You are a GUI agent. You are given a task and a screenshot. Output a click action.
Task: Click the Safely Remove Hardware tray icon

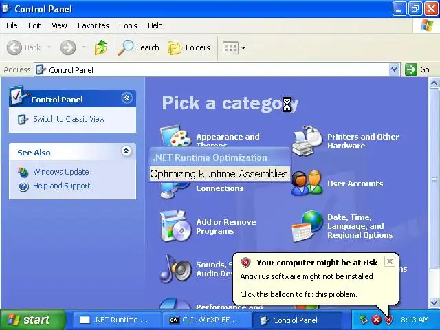click(363, 319)
